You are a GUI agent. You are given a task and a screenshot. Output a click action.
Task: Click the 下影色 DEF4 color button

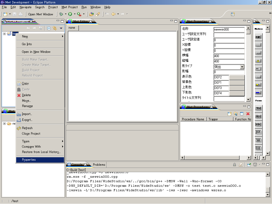pyautogui.click(x=237, y=93)
